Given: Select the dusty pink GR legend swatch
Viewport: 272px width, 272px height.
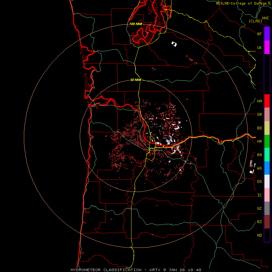Looking at the screenshot, I should 267,115.
